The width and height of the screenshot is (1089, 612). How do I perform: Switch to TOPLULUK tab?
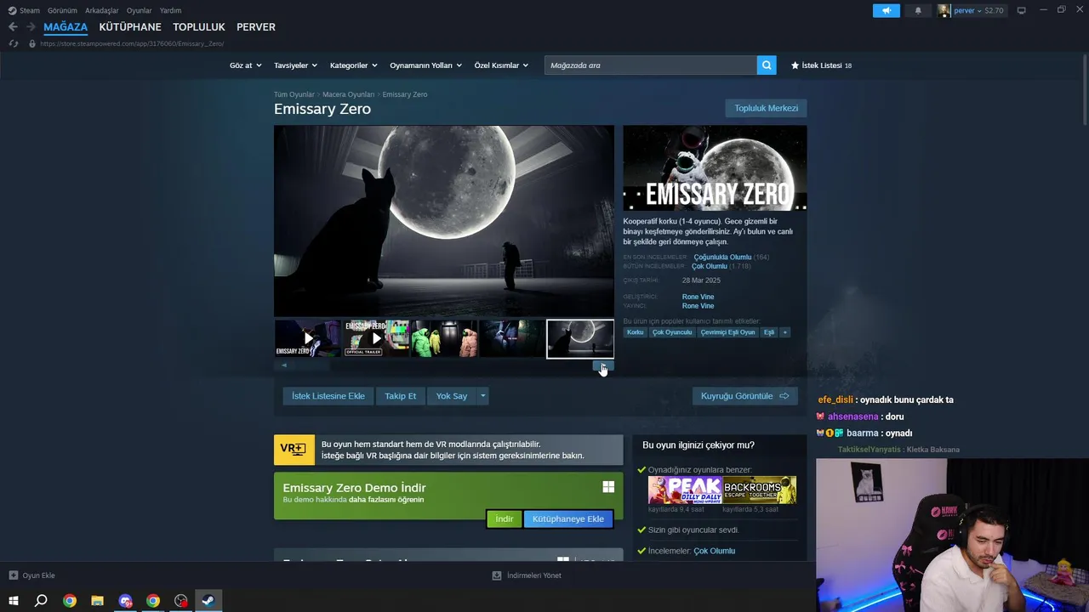(199, 27)
